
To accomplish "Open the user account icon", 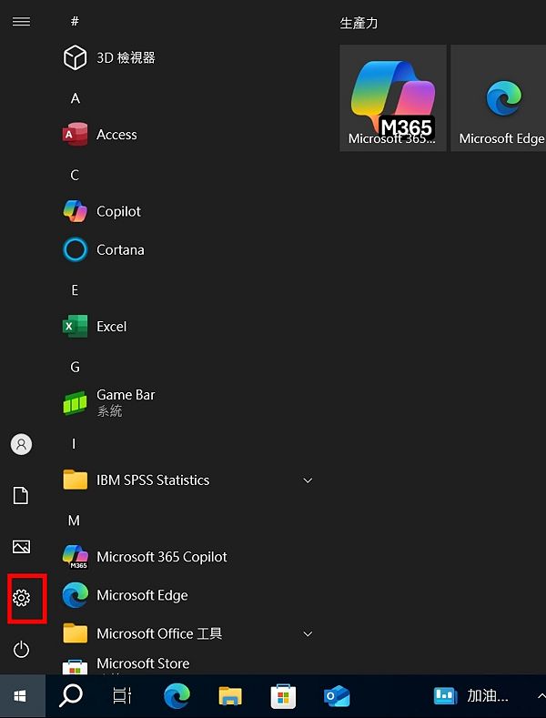I will pyautogui.click(x=22, y=444).
